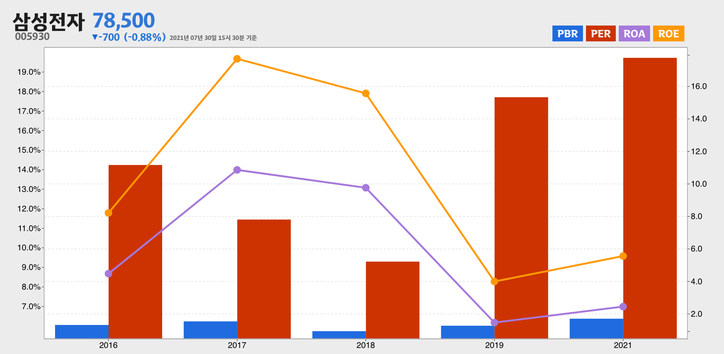Click the 2016 ROE data point
Image resolution: width=724 pixels, height=354 pixels.
click(x=109, y=213)
